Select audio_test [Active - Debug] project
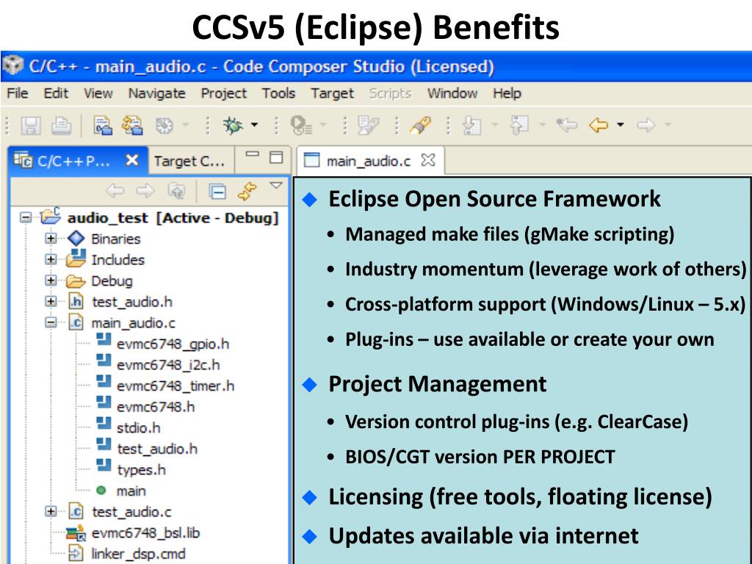Image resolution: width=752 pixels, height=564 pixels. point(173,217)
